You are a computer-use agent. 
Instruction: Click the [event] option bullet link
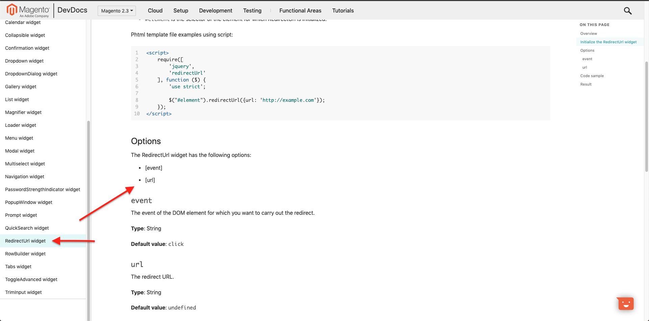click(154, 168)
